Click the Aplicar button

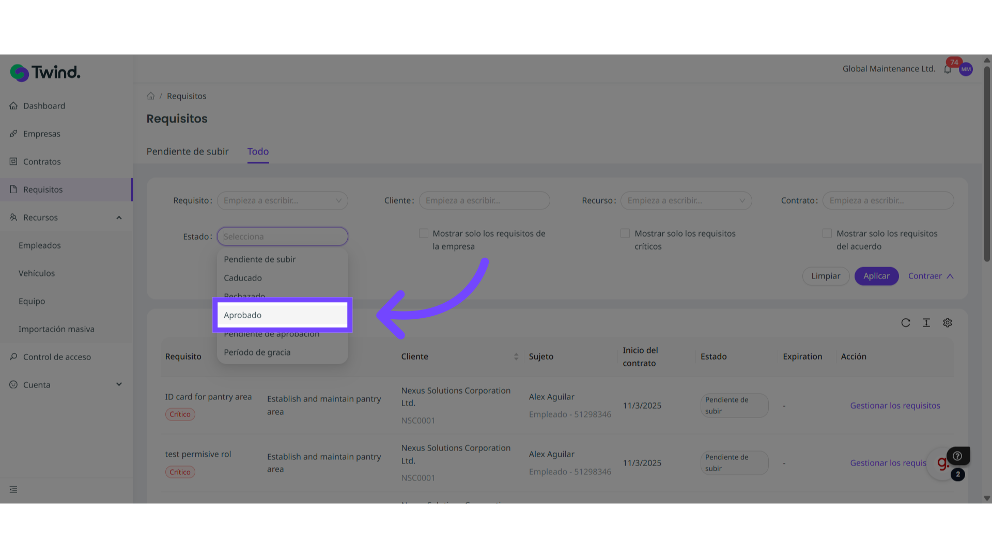click(876, 276)
